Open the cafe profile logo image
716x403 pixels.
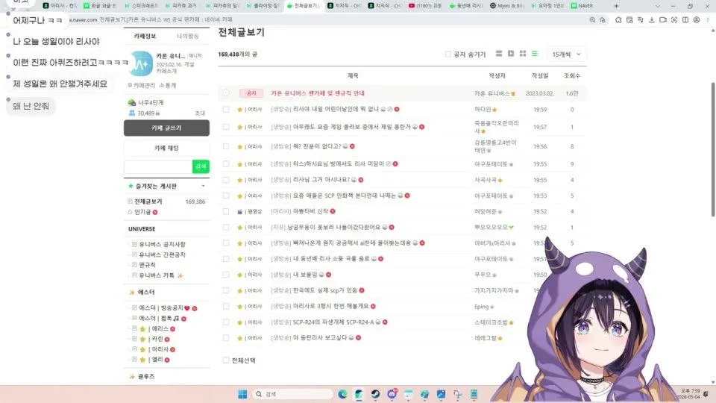(x=141, y=63)
